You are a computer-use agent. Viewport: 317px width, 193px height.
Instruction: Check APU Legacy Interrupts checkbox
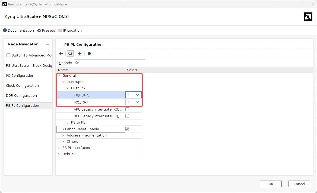(x=127, y=109)
